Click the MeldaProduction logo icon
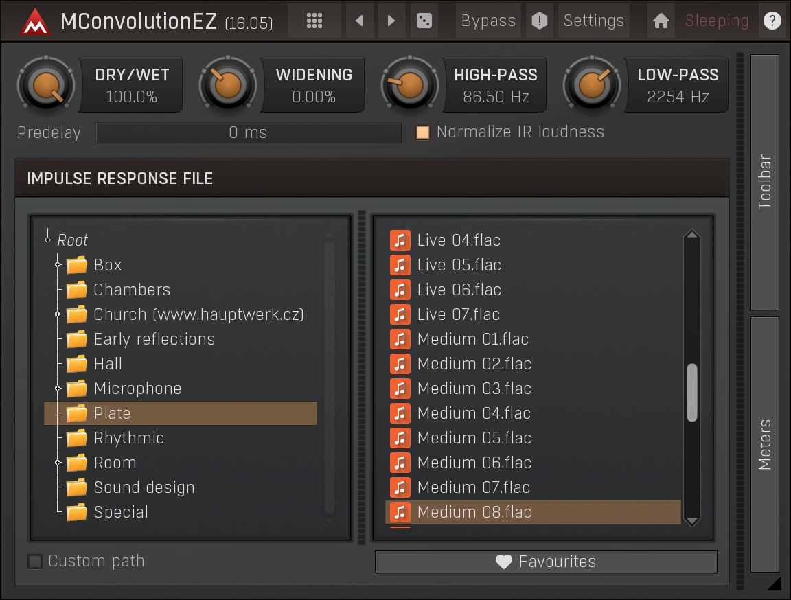Screen dimensions: 791x600 click(35, 22)
